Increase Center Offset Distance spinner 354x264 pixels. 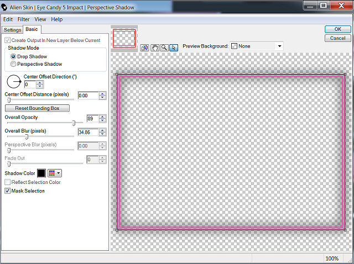click(x=102, y=94)
